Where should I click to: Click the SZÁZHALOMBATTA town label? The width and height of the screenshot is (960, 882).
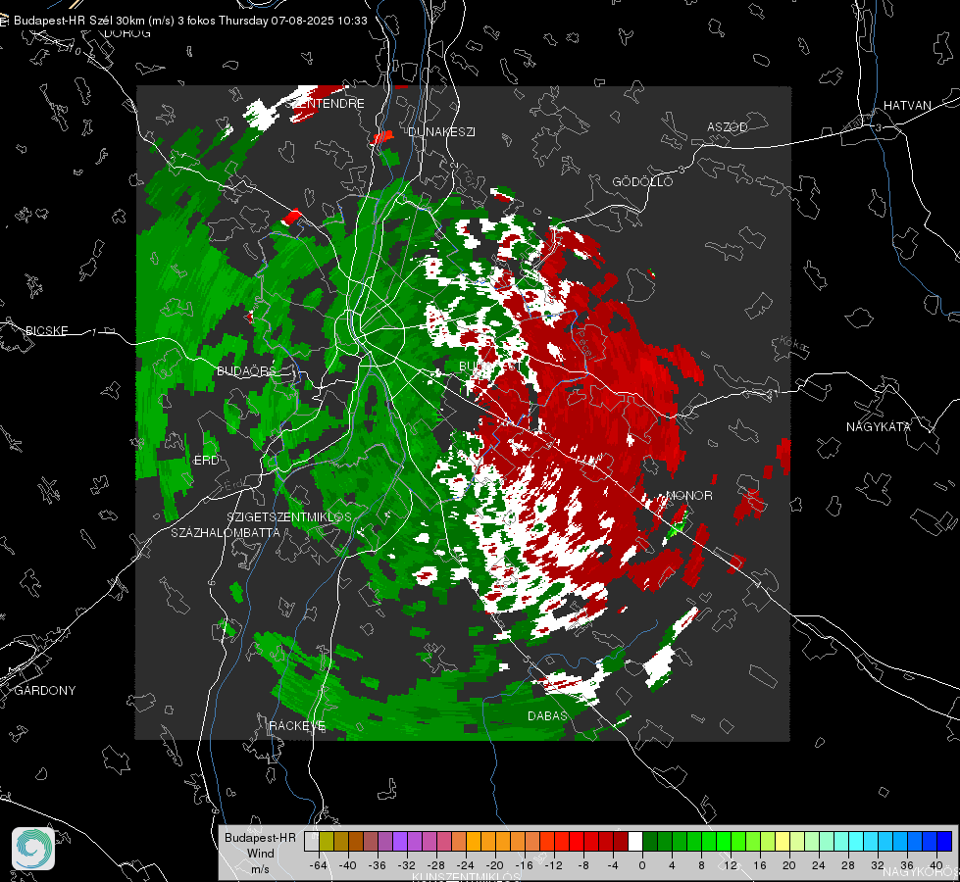(226, 532)
